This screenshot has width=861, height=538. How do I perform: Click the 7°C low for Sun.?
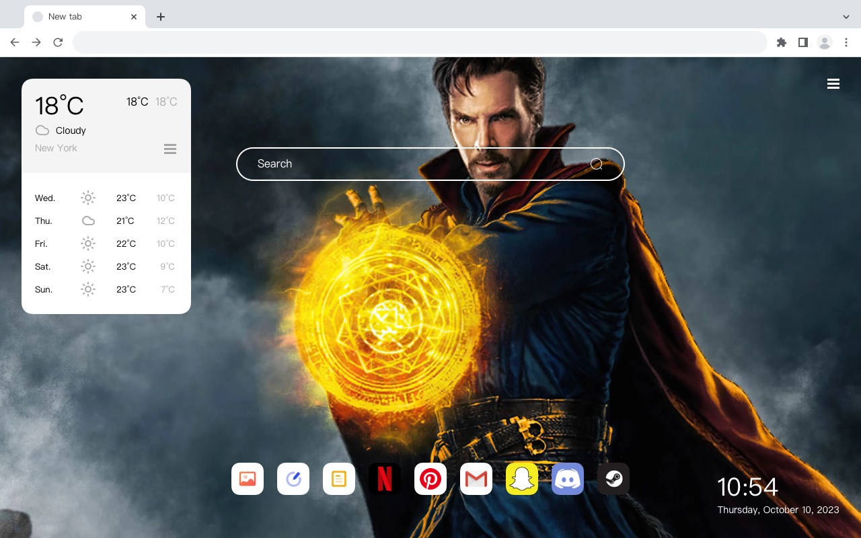(167, 289)
